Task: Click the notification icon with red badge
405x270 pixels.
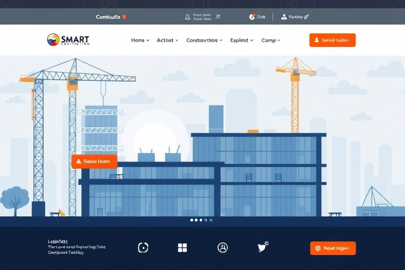Action: 252,17
